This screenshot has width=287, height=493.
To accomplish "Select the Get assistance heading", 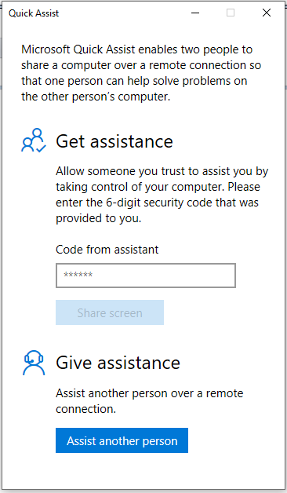I will [114, 141].
